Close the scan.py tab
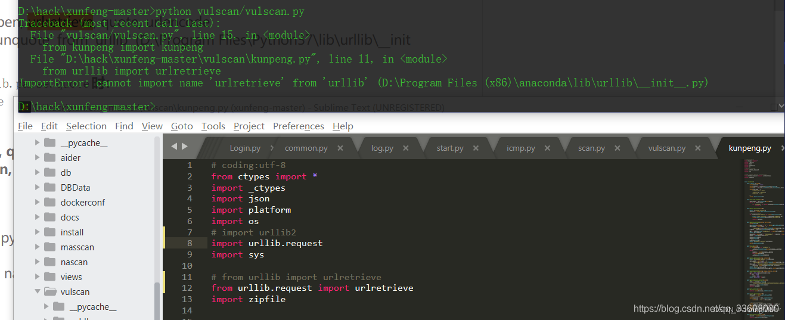This screenshot has height=320, width=785. tap(618, 148)
